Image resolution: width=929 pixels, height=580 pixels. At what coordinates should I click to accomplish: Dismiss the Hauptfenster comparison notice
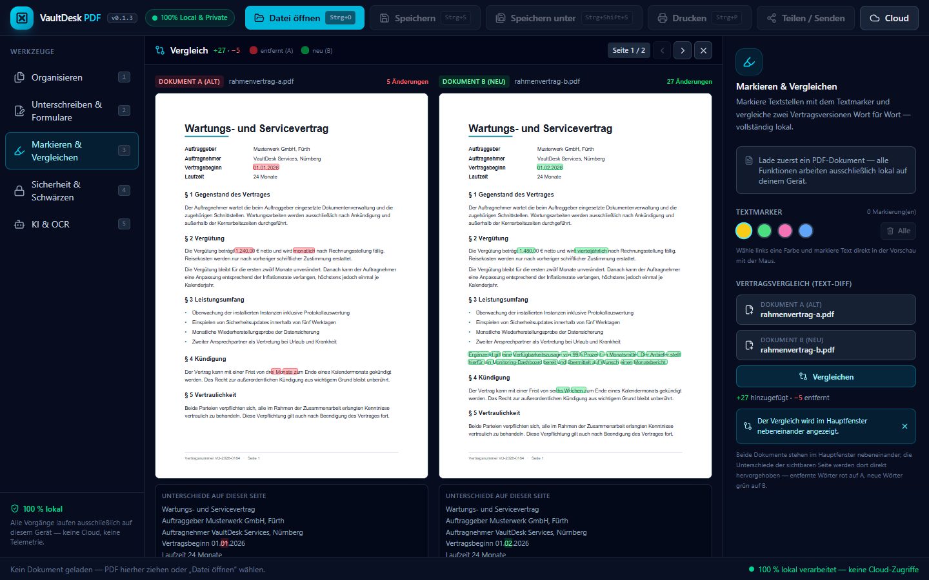tap(904, 427)
